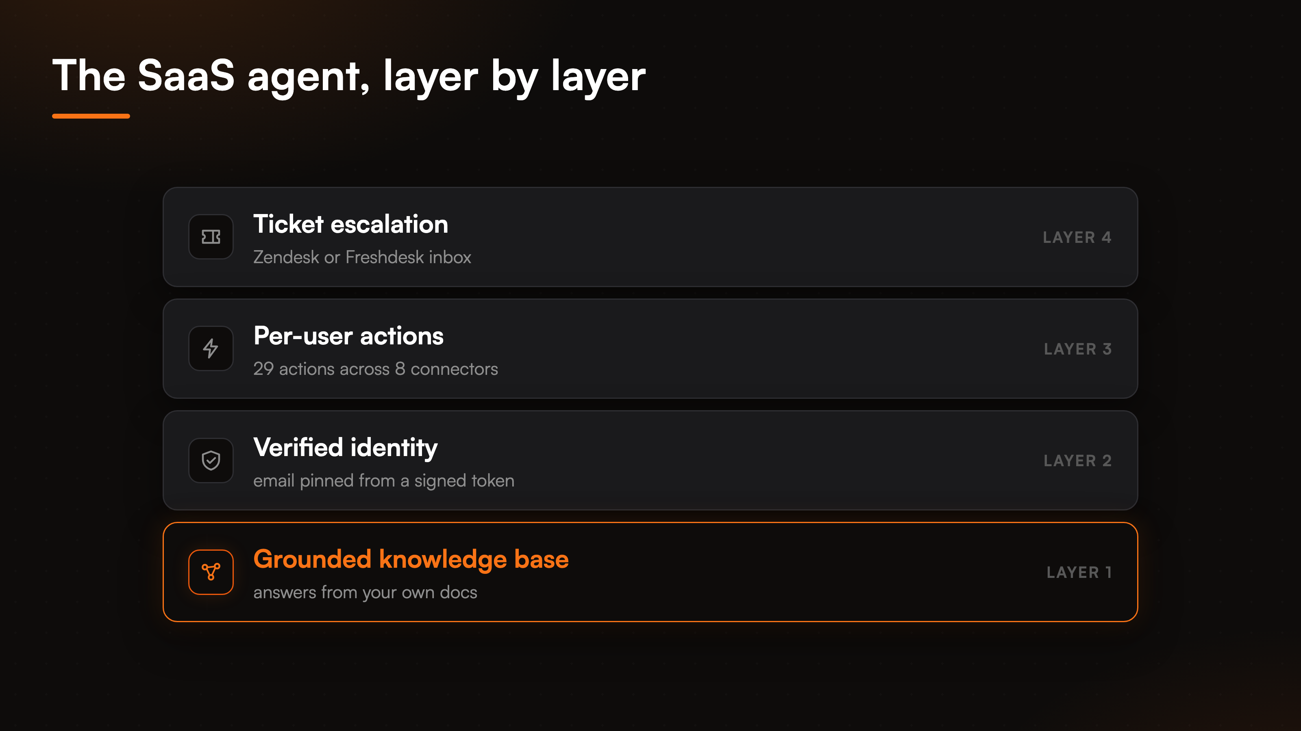Click 'answers from your own docs' subtitle
1301x731 pixels.
(365, 592)
